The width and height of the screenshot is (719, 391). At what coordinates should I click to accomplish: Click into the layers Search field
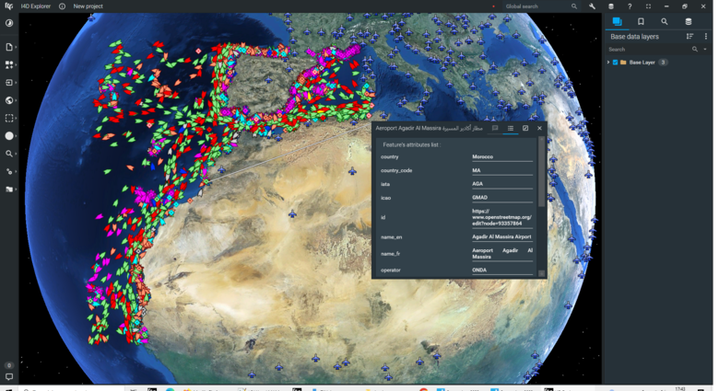click(649, 49)
